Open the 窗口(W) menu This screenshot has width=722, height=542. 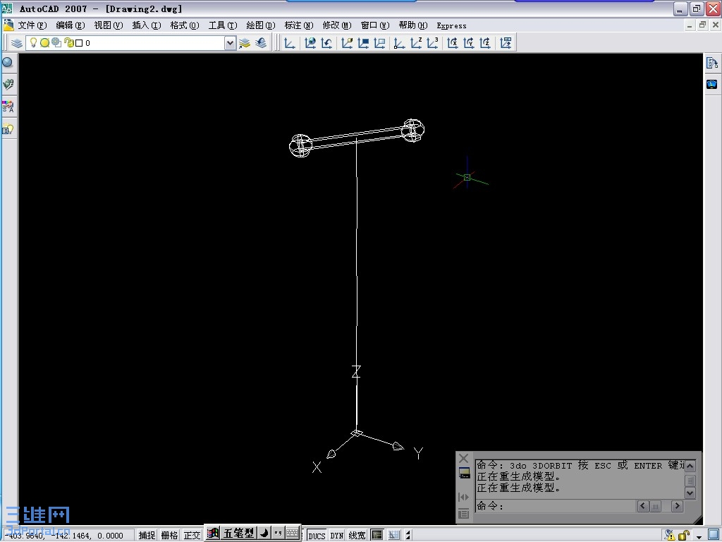click(375, 25)
